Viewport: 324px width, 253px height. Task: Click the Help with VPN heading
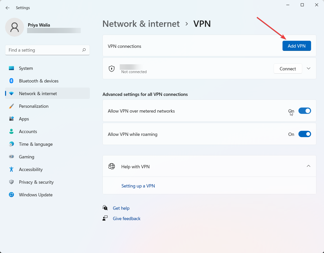[x=135, y=166]
